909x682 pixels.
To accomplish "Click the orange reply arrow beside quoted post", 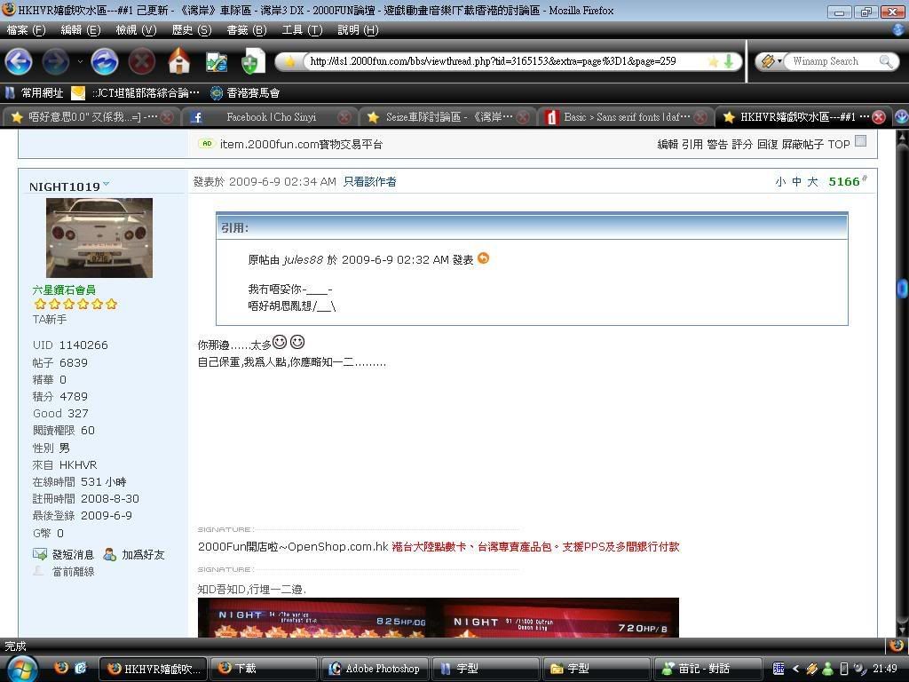I will 483,258.
